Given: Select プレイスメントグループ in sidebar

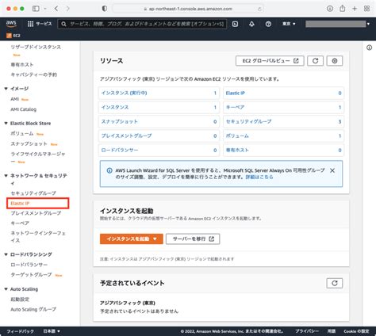Looking at the screenshot, I should [x=36, y=213].
